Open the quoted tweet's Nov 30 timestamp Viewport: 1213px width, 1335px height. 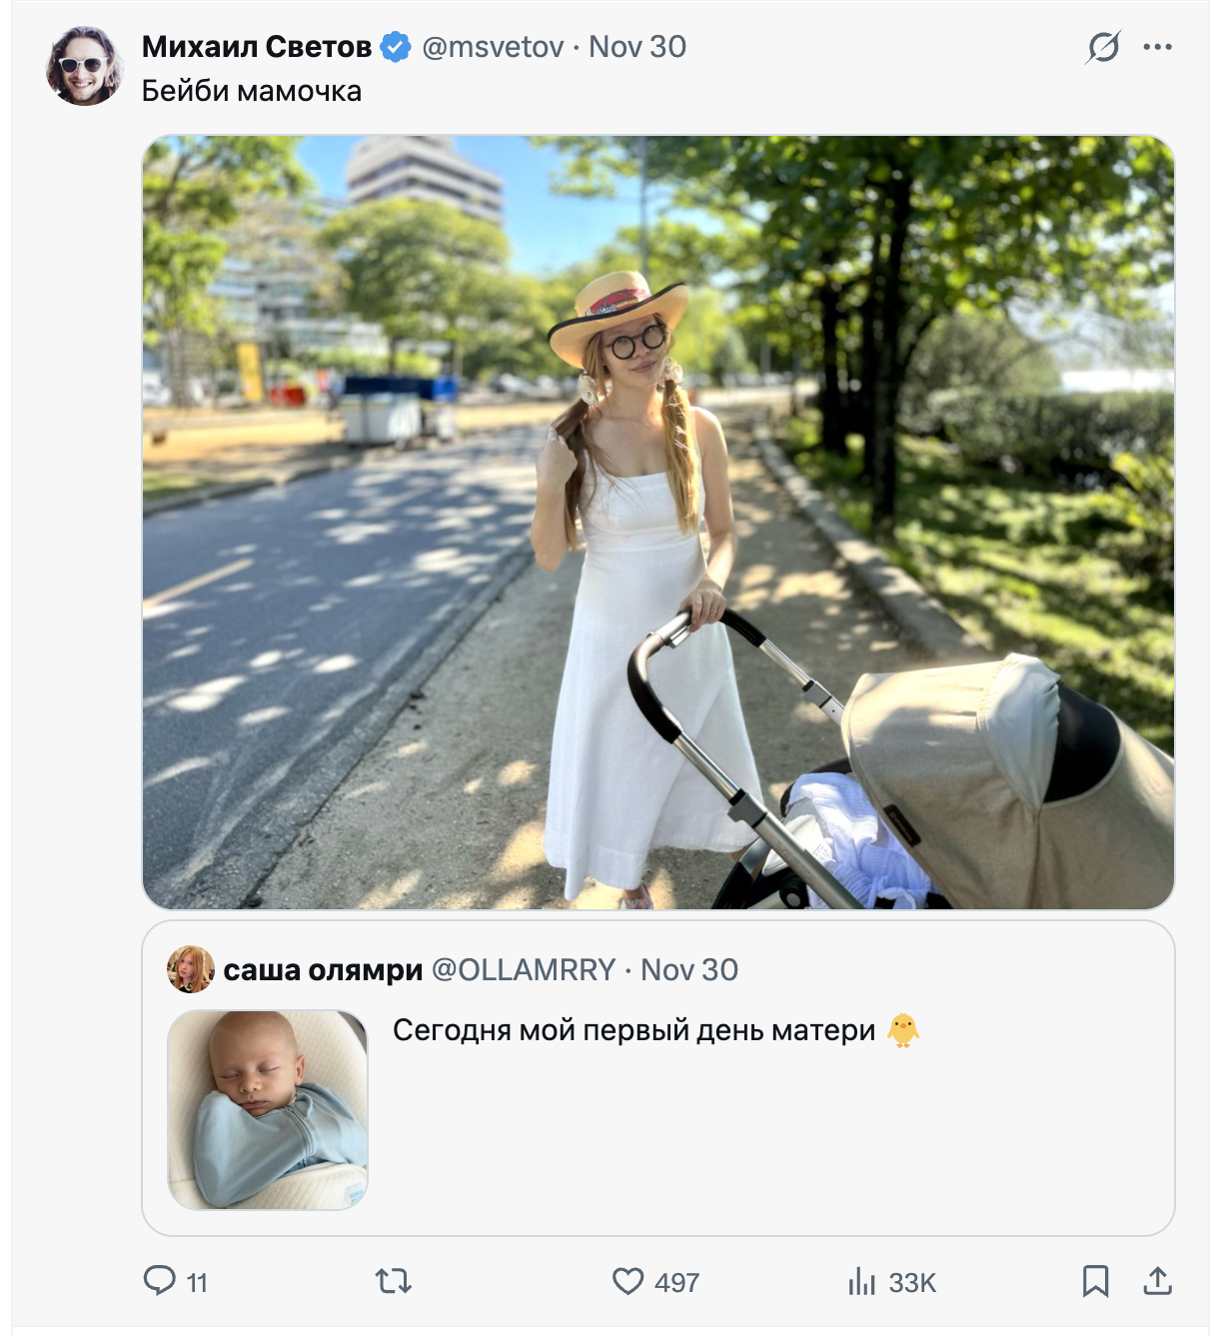pos(689,970)
